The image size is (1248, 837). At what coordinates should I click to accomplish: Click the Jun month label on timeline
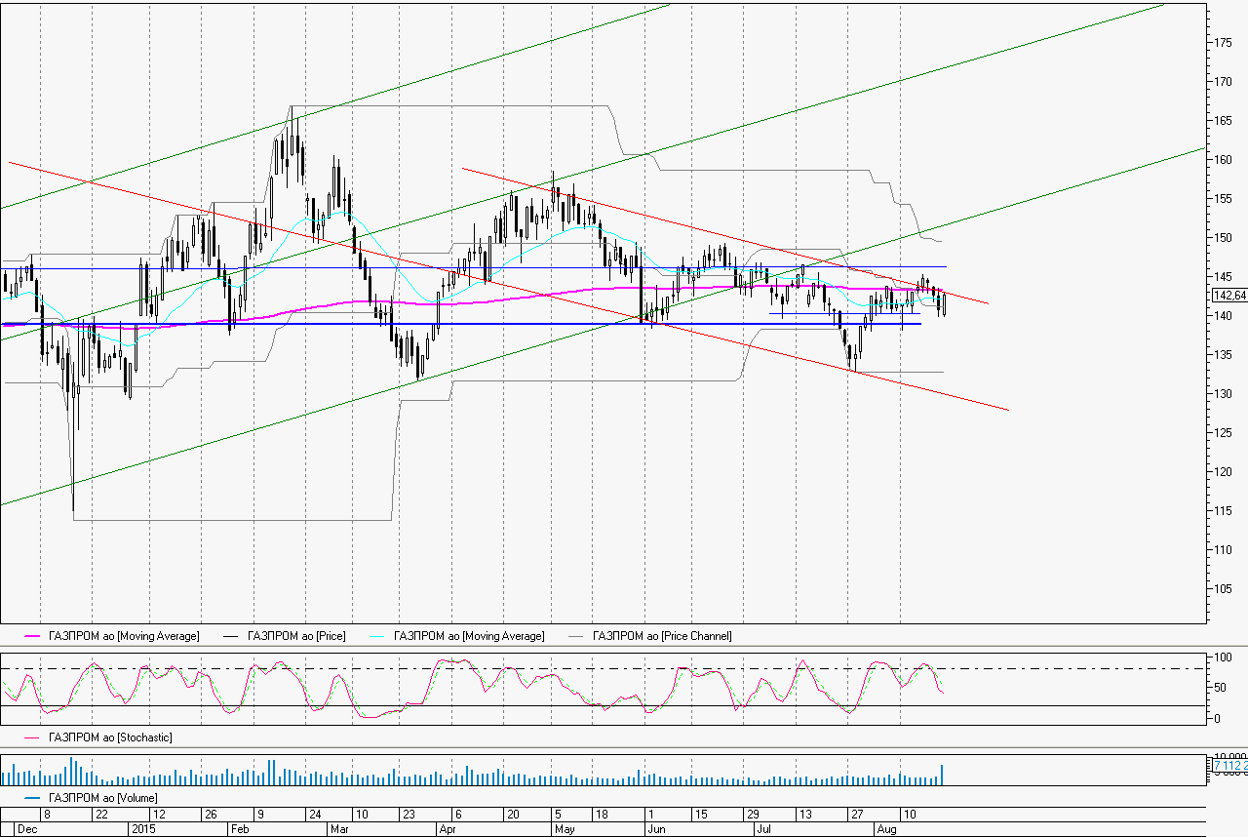click(656, 828)
